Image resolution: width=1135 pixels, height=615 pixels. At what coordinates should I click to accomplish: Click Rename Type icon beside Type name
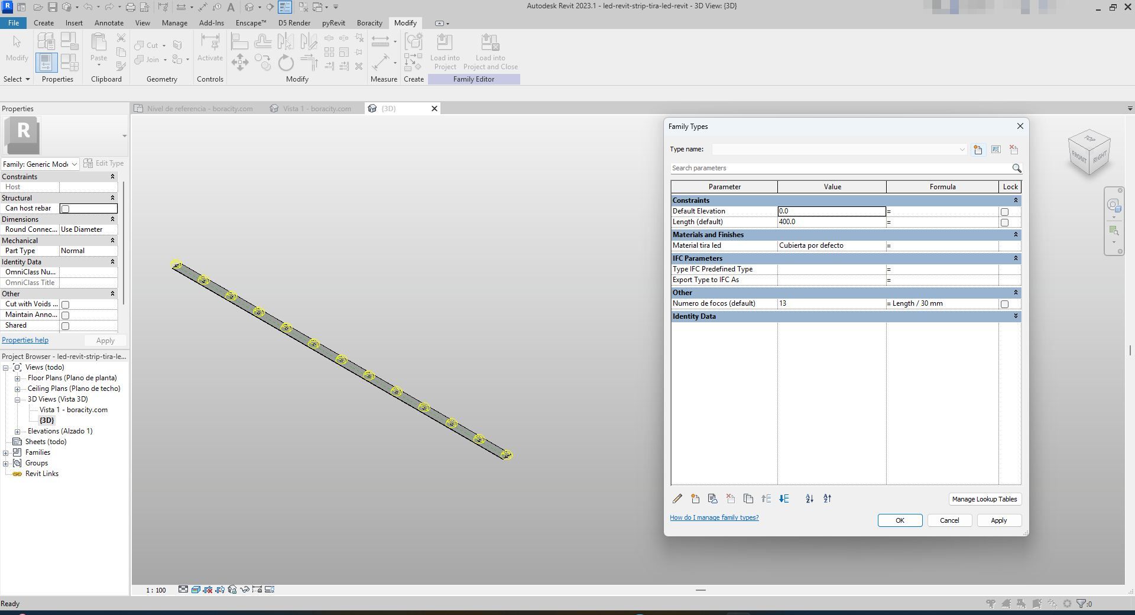(995, 150)
